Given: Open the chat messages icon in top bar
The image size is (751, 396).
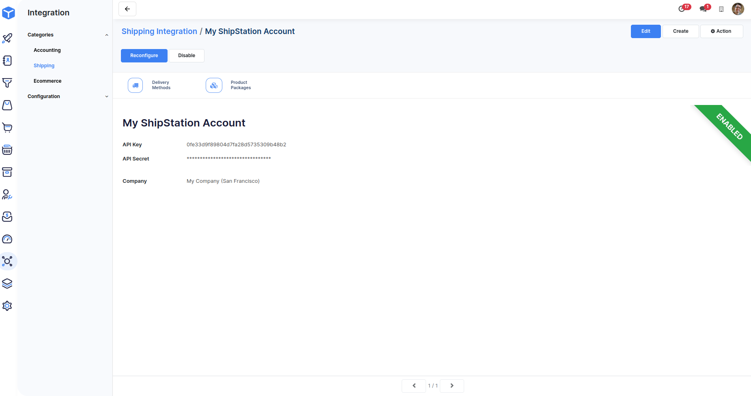Looking at the screenshot, I should [x=703, y=9].
